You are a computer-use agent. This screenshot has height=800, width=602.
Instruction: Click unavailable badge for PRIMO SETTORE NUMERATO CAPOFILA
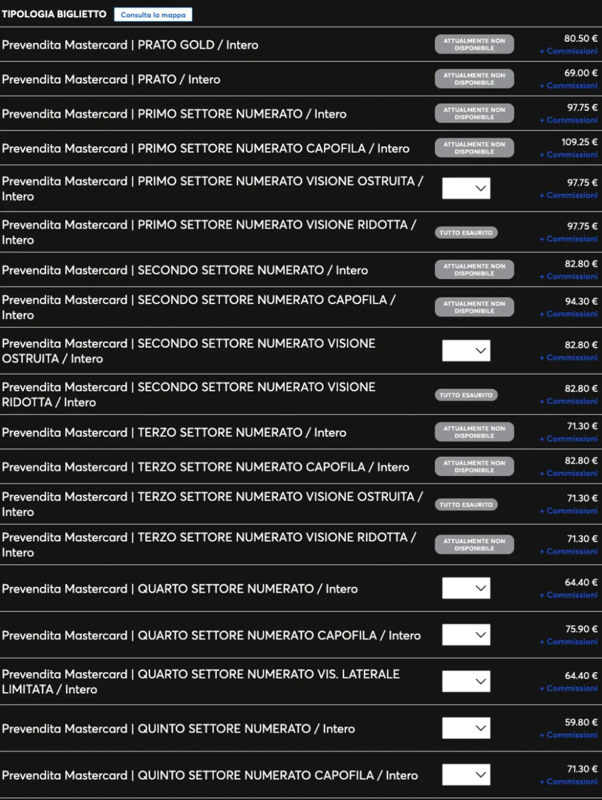[474, 147]
